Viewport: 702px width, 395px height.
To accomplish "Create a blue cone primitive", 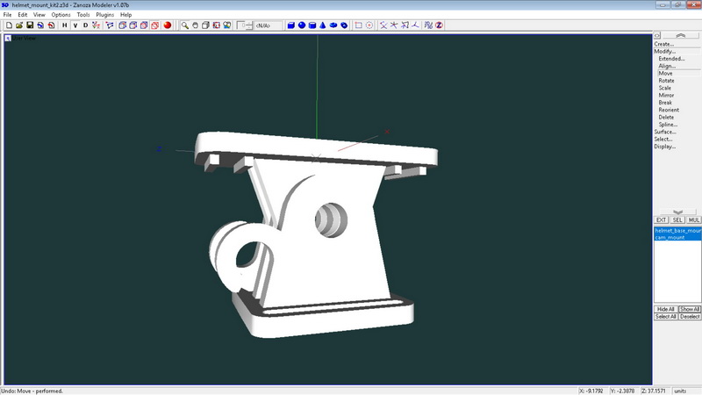I will [322, 25].
